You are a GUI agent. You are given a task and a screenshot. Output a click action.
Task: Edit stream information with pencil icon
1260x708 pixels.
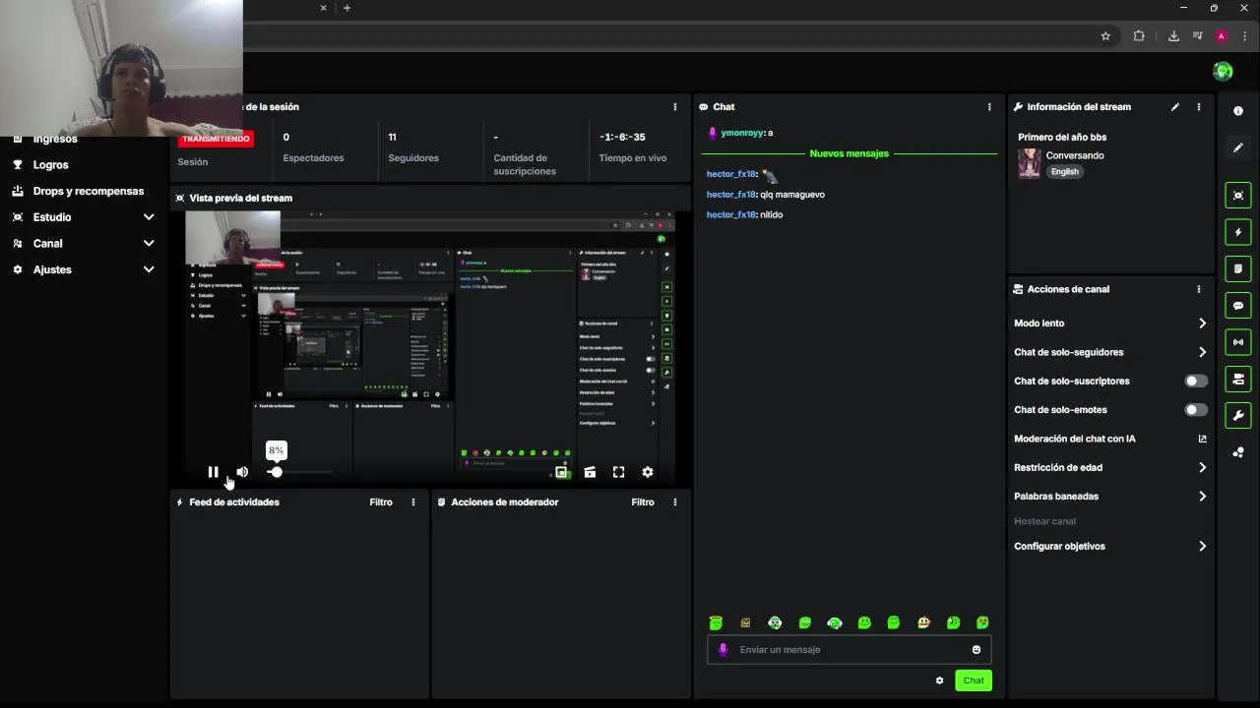point(1175,106)
